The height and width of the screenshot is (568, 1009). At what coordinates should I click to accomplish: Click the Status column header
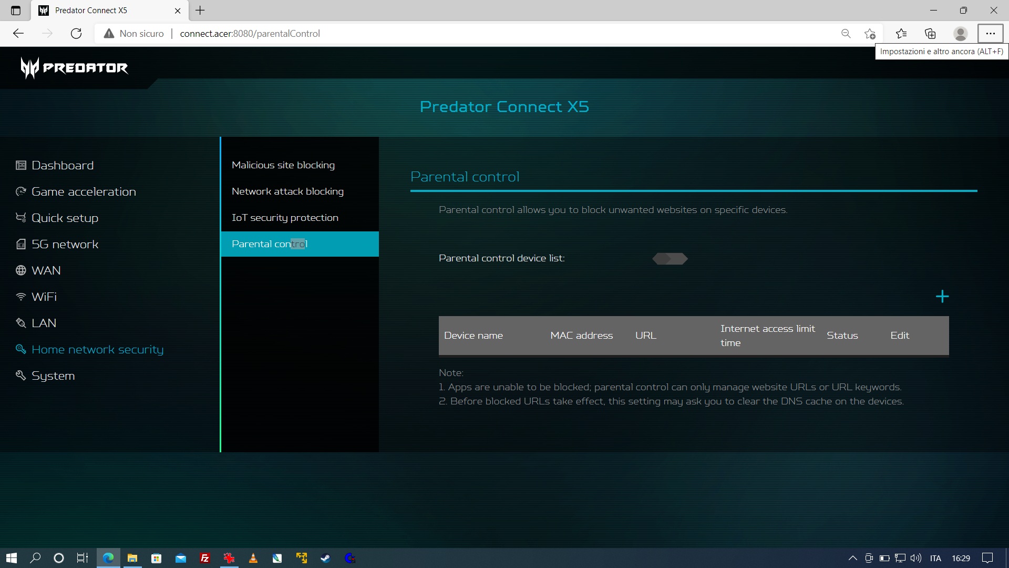tap(842, 336)
